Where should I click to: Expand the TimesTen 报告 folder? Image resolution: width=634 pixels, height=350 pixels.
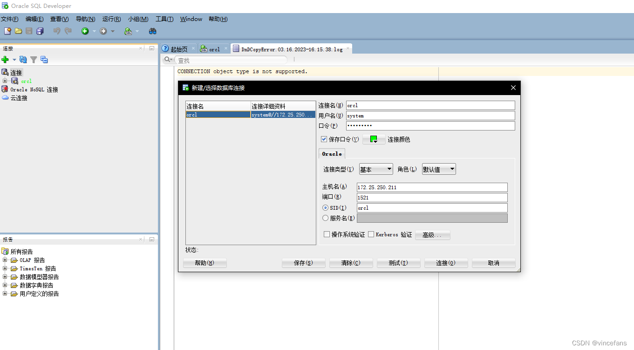(x=5, y=268)
